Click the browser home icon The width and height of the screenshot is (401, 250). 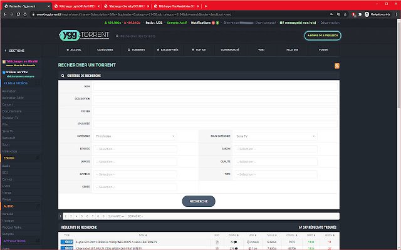[x=25, y=14]
